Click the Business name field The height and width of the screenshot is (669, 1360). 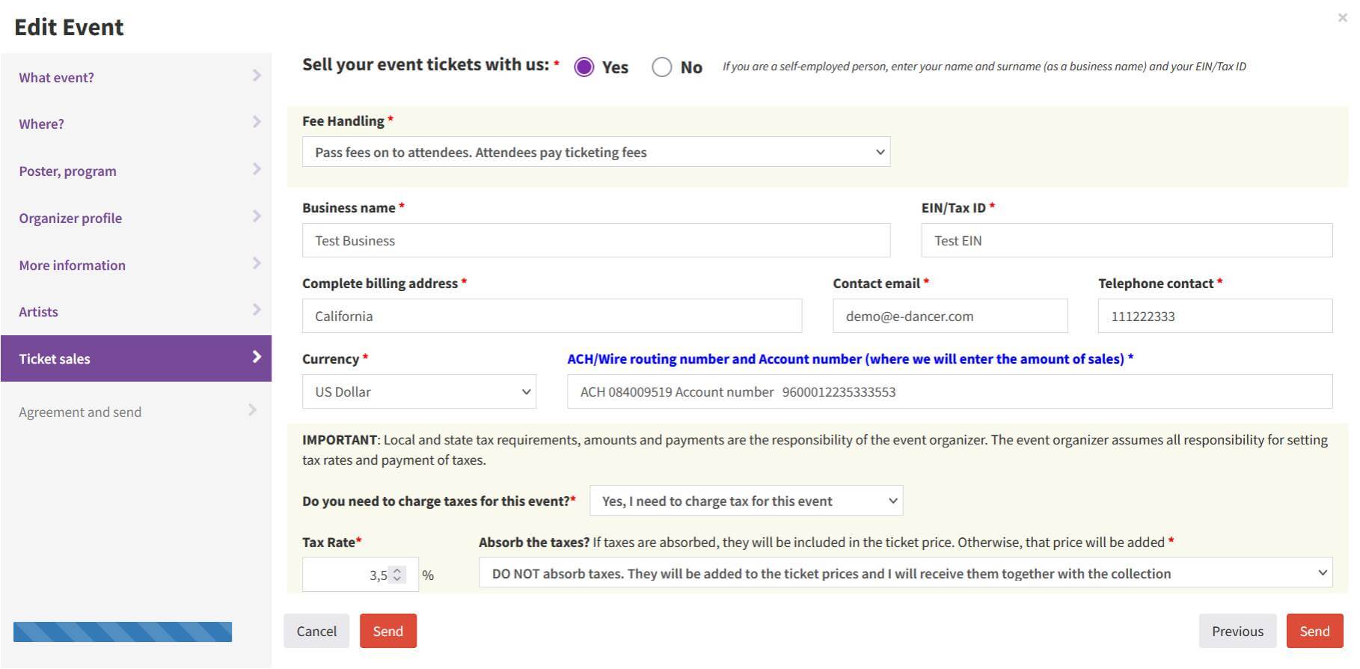(596, 240)
